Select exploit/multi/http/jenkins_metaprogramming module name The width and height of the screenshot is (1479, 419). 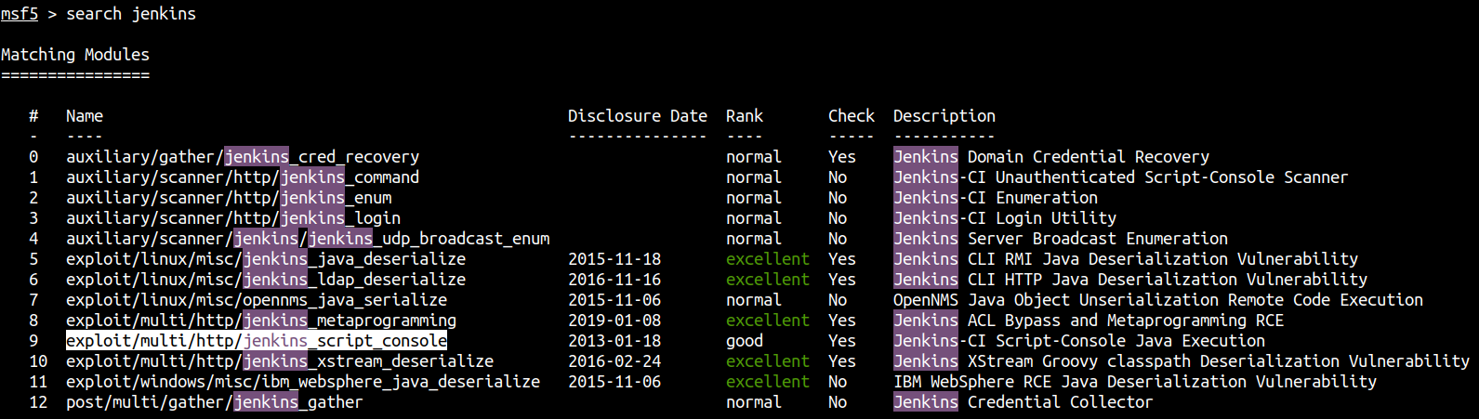coord(261,321)
